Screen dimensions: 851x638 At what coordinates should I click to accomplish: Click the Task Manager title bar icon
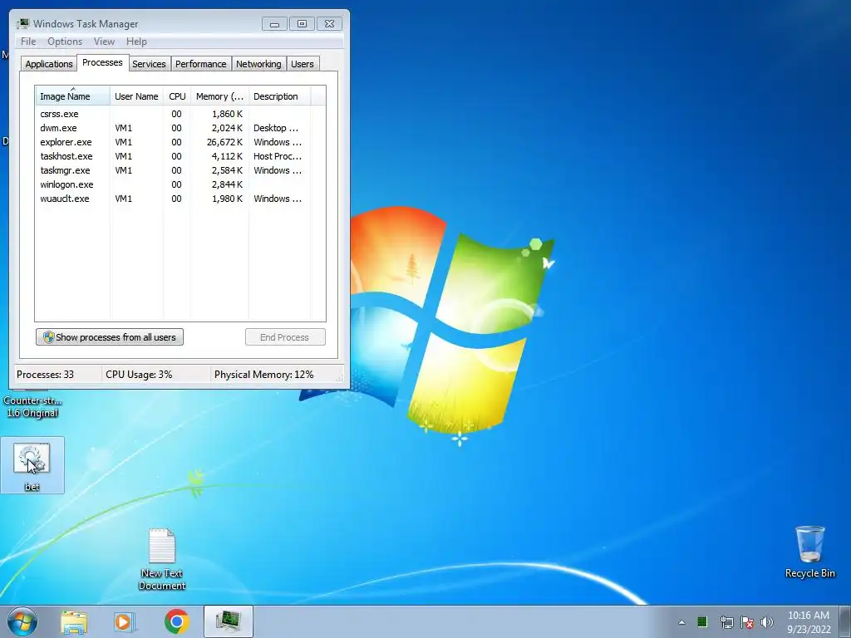pyautogui.click(x=22, y=23)
